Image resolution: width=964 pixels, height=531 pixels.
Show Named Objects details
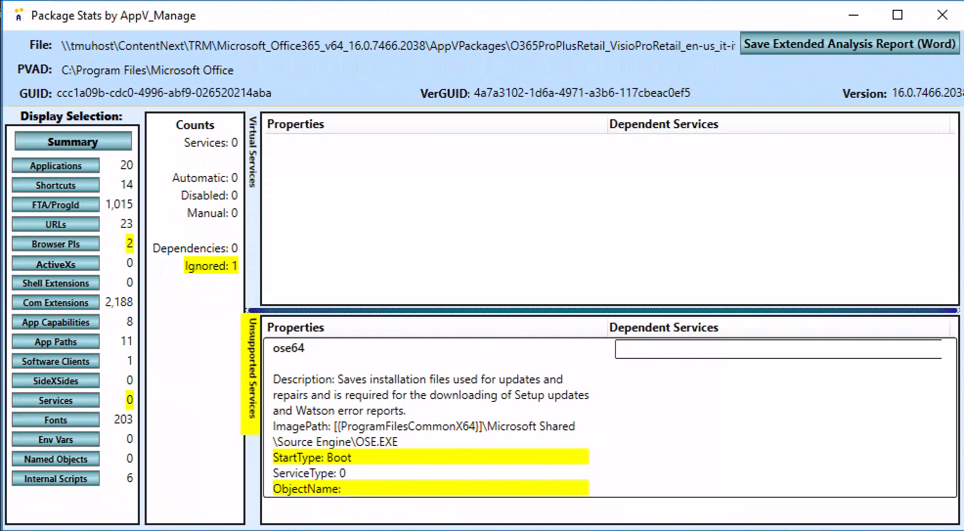(56, 459)
